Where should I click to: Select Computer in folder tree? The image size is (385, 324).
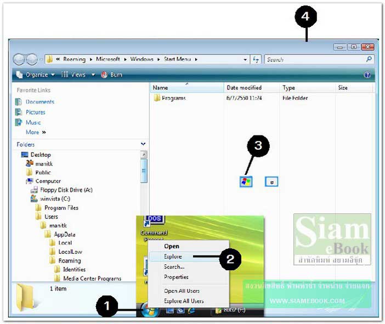tap(48, 181)
